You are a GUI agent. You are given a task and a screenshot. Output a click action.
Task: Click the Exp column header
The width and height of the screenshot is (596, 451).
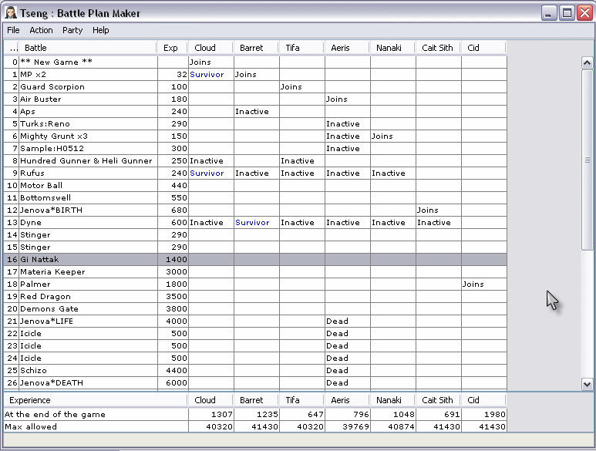tap(173, 48)
